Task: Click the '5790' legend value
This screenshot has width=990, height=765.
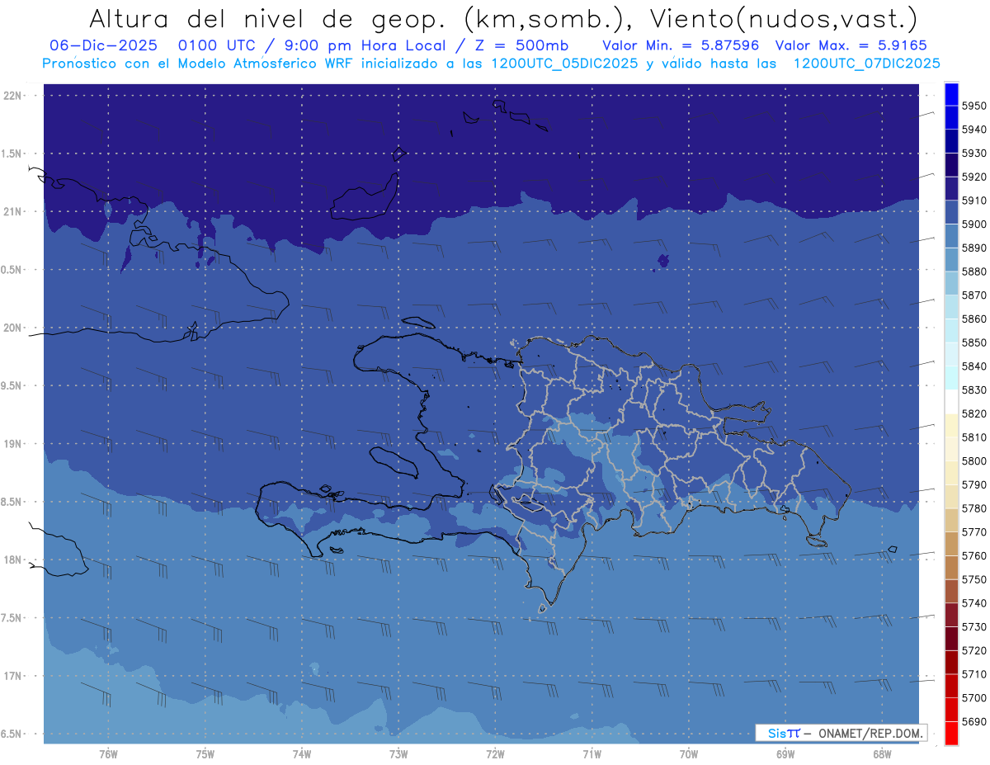Action: point(974,484)
